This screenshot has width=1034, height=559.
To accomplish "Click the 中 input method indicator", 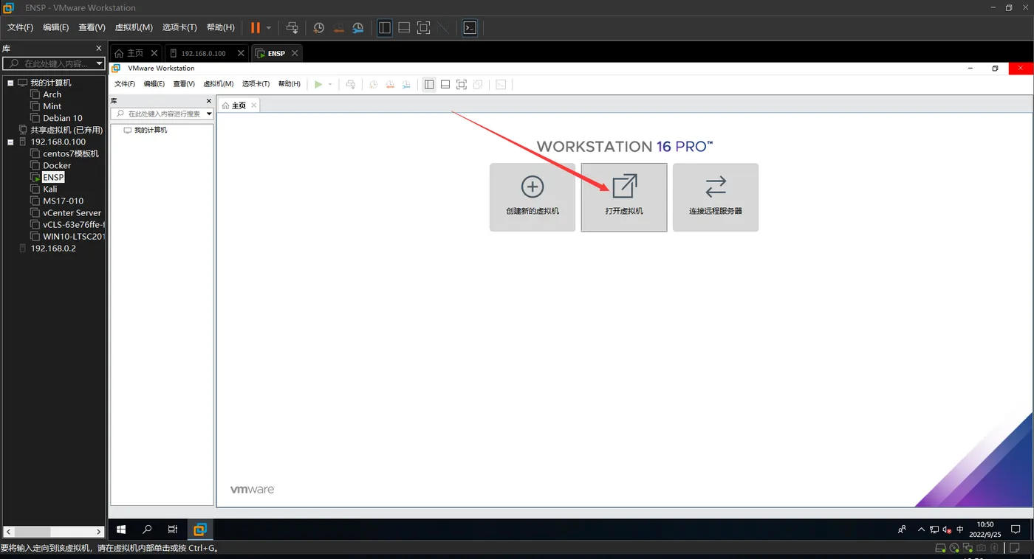I will [960, 530].
